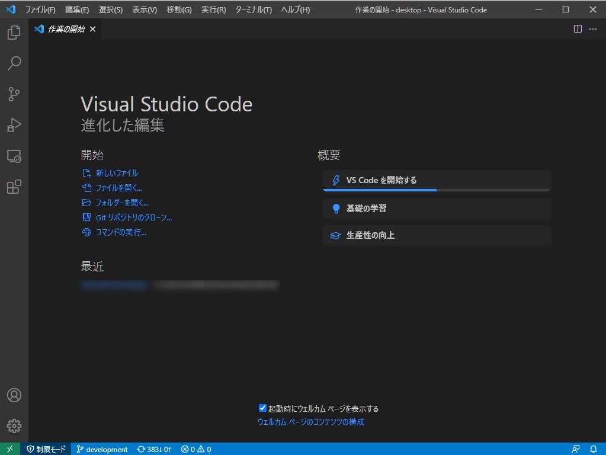
Task: Split the editor to the right
Action: coord(578,29)
